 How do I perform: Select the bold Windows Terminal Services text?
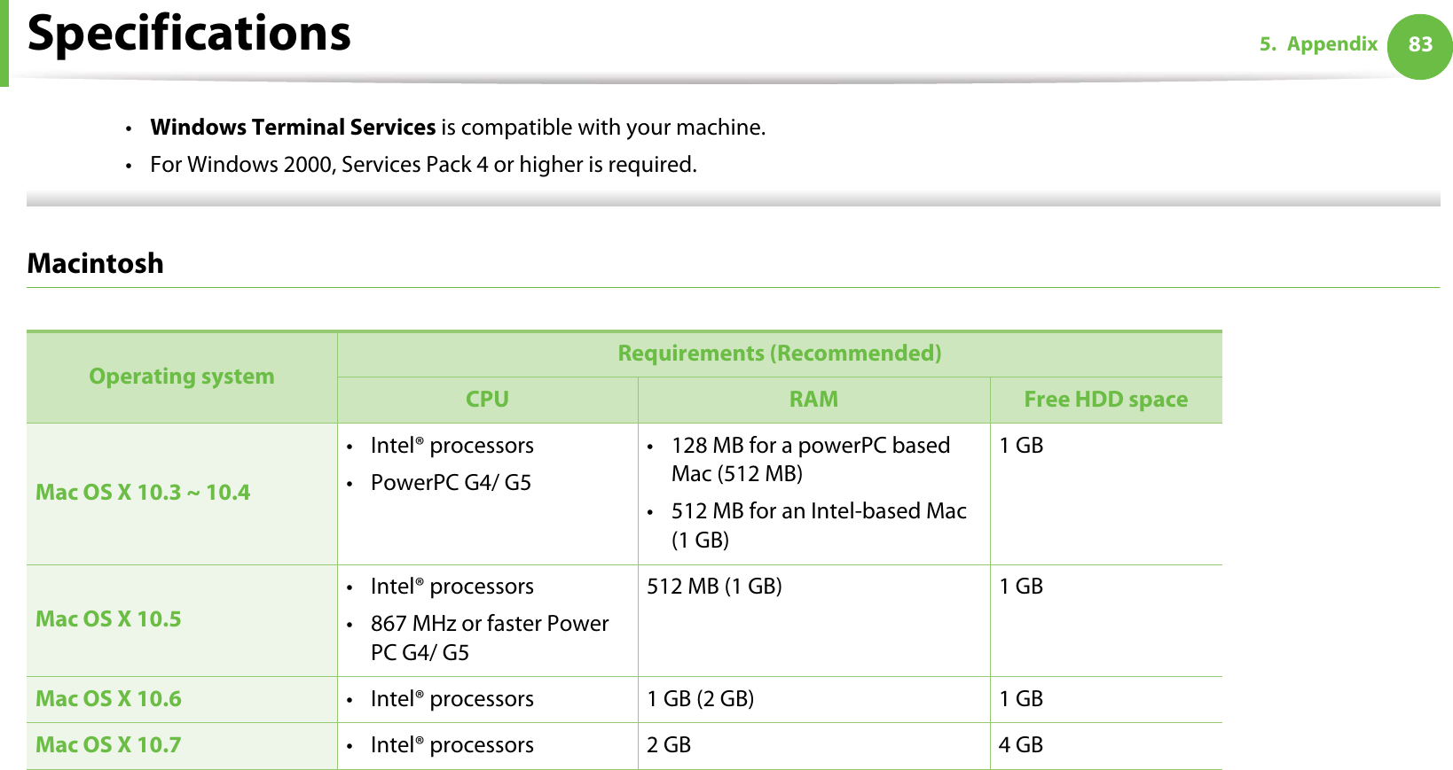pos(293,128)
